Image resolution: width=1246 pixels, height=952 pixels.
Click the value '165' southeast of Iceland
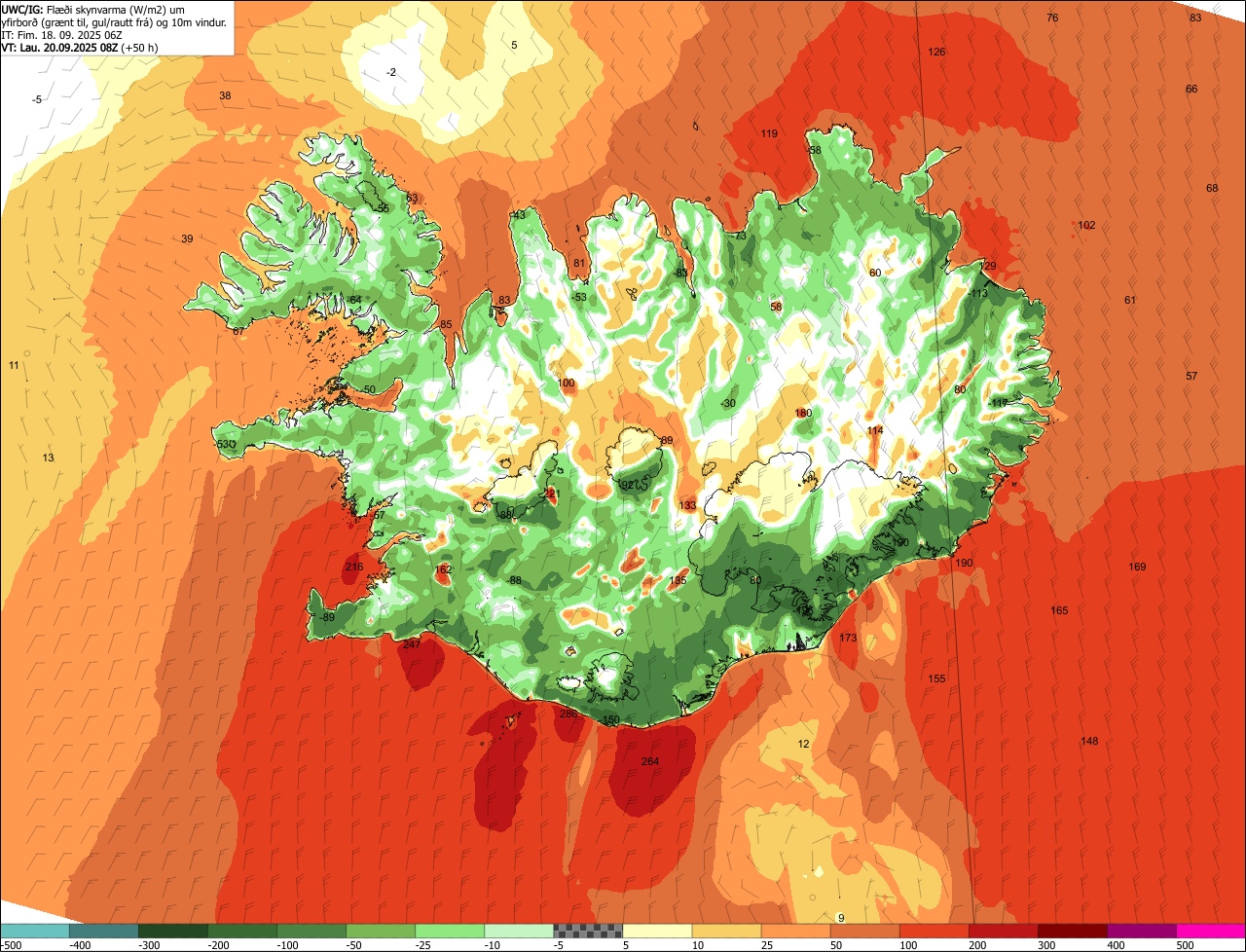tap(1059, 610)
